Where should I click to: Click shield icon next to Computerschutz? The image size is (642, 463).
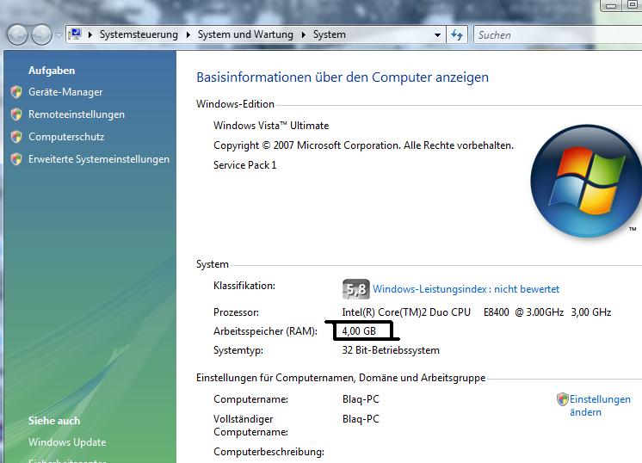(x=16, y=137)
